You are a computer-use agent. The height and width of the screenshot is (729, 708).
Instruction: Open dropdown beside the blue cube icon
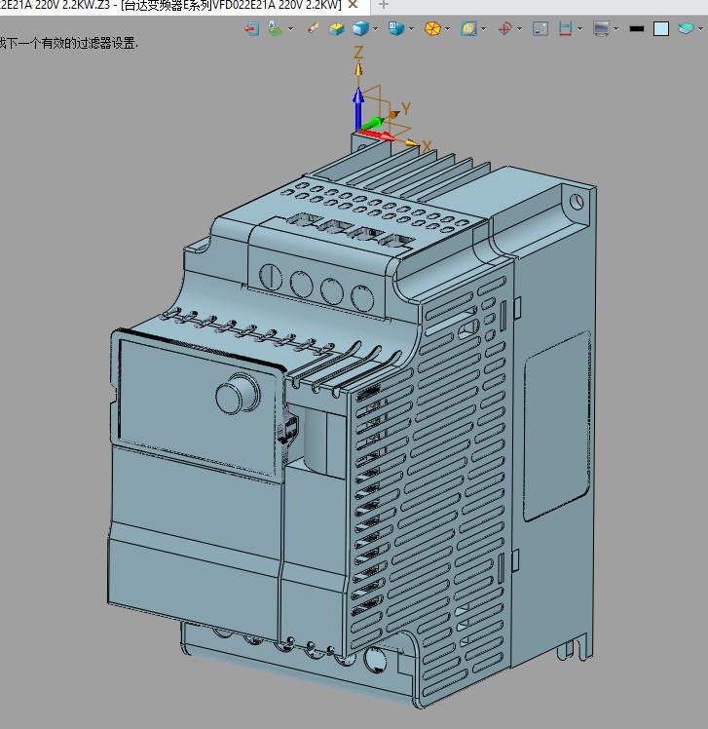pos(375,29)
